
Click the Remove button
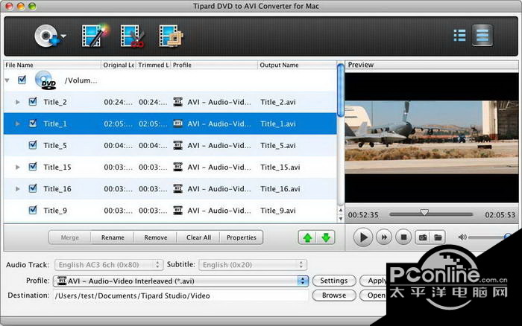click(155, 237)
